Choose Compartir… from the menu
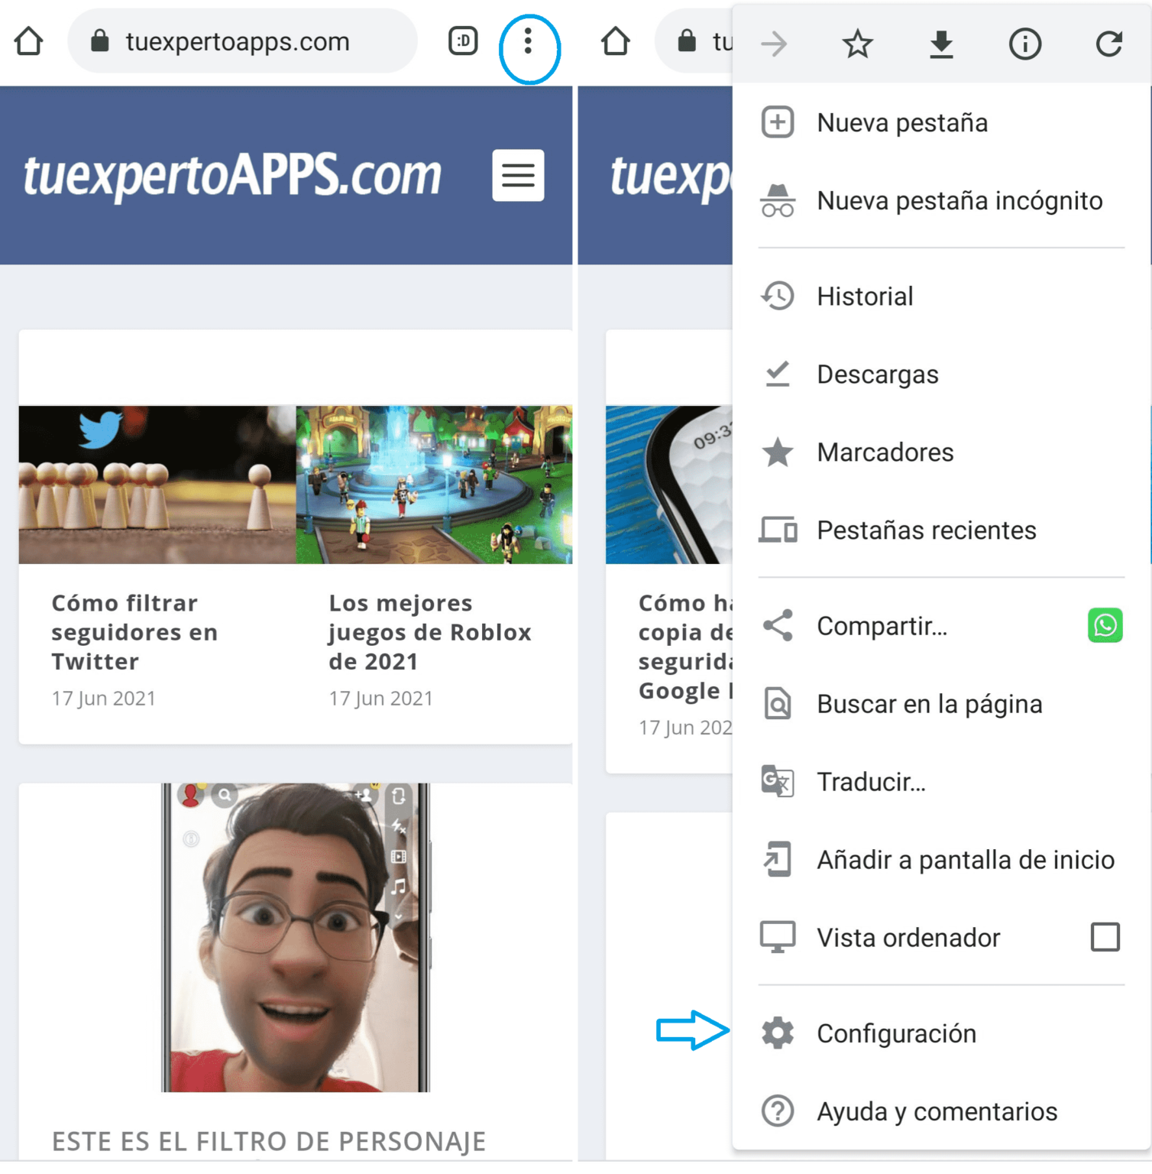This screenshot has width=1152, height=1174. pos(882,626)
